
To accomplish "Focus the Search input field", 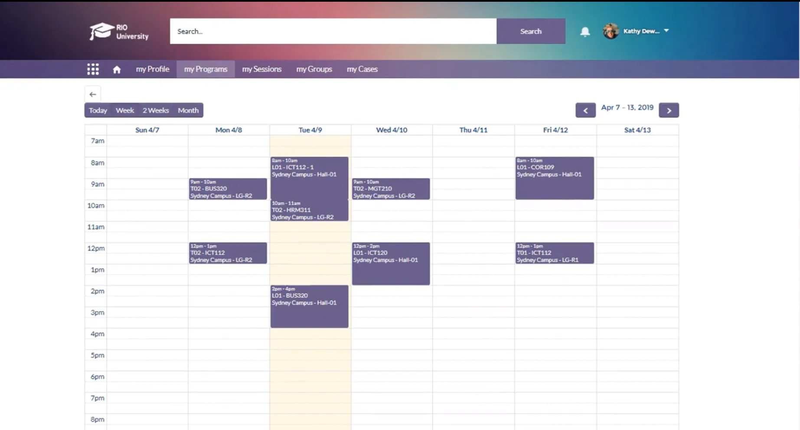I will tap(333, 31).
